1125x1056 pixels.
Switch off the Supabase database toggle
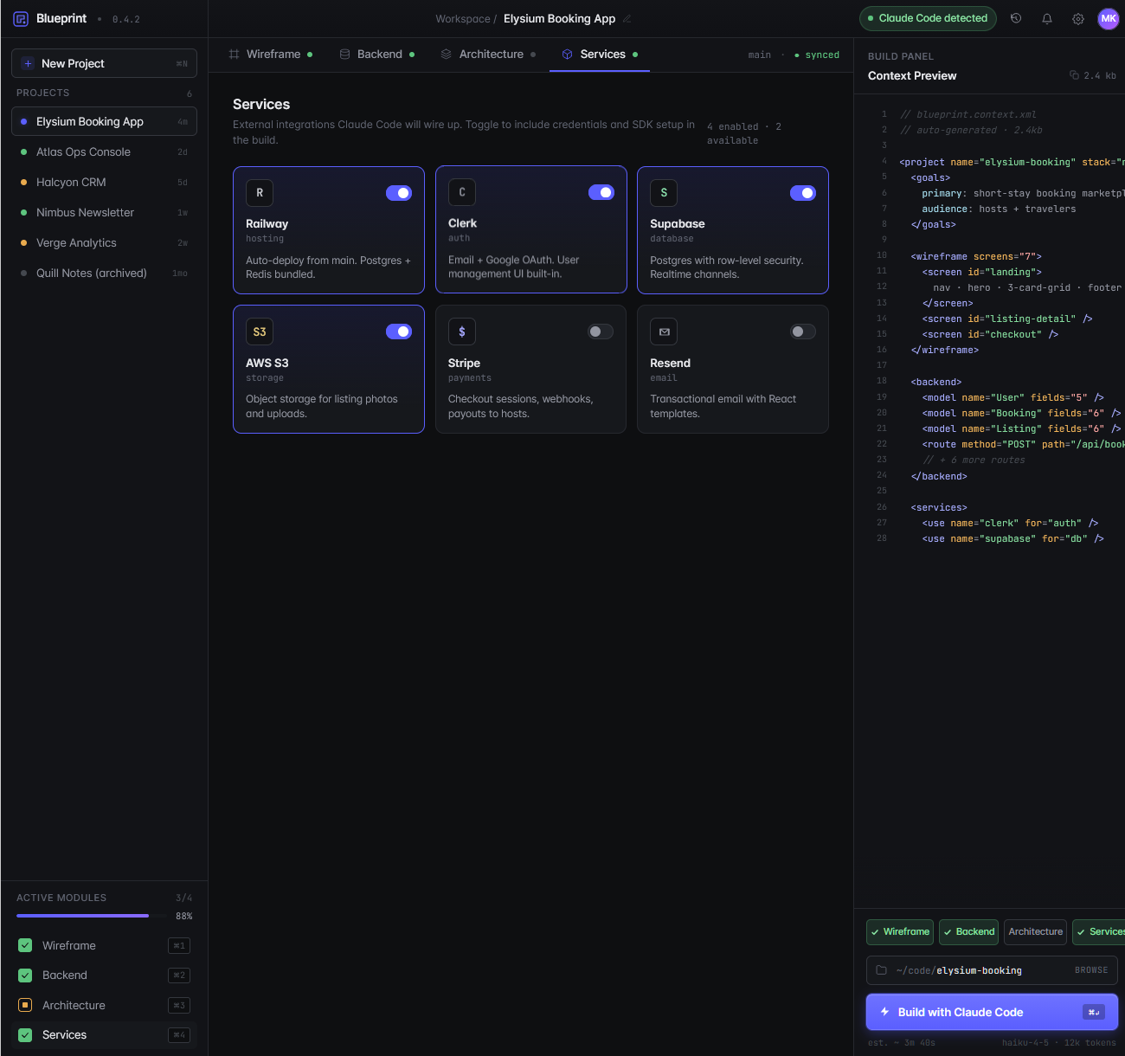pos(803,193)
